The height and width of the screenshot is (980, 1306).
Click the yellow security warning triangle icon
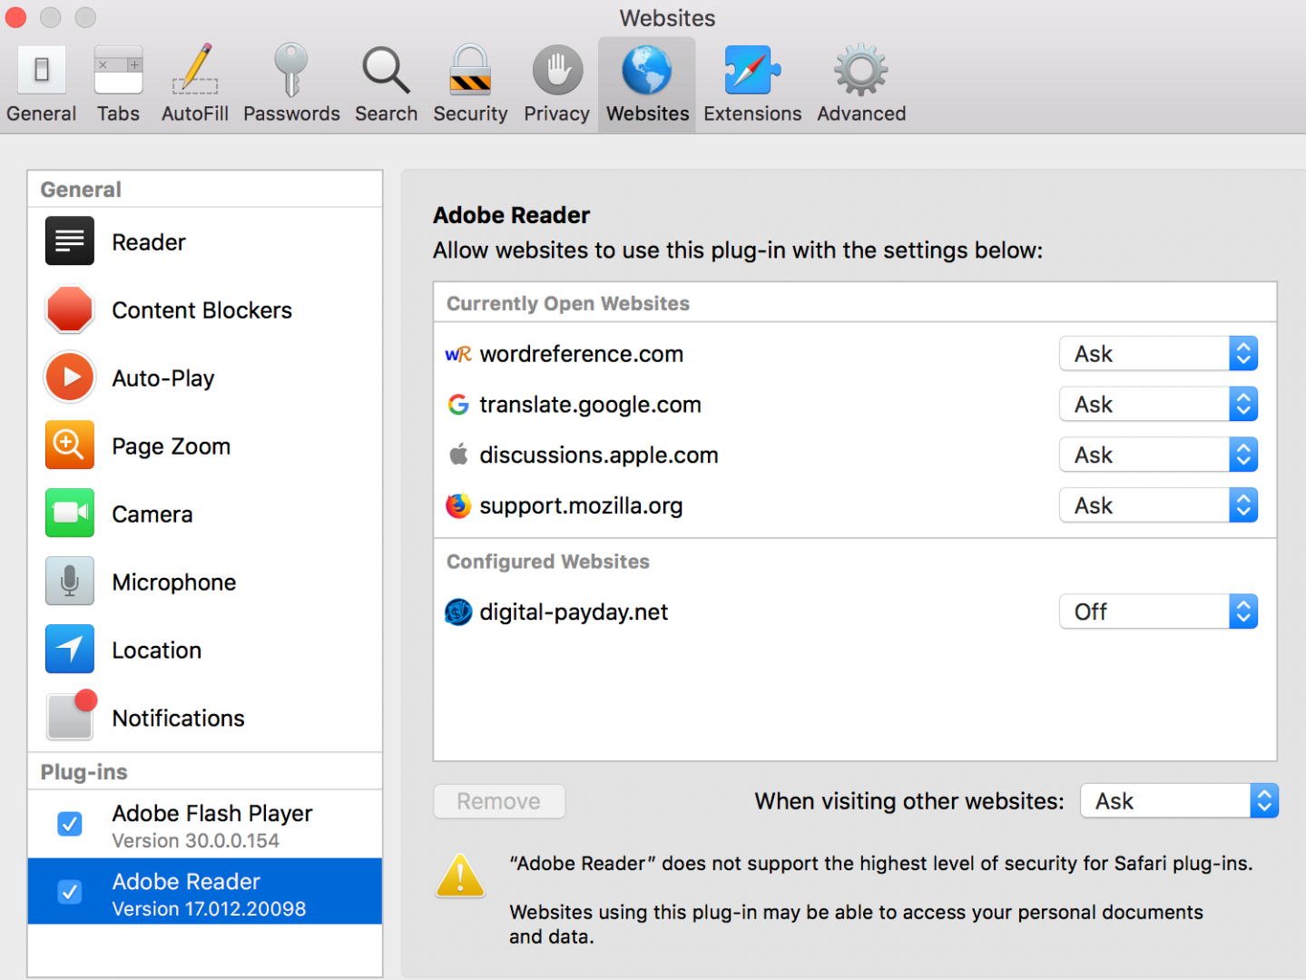(x=460, y=876)
